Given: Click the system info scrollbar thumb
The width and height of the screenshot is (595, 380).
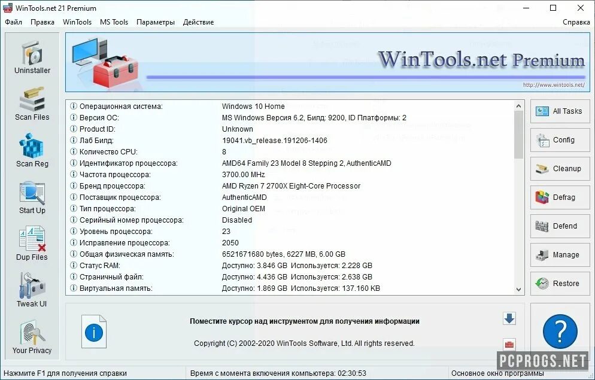Looking at the screenshot, I should click(519, 135).
